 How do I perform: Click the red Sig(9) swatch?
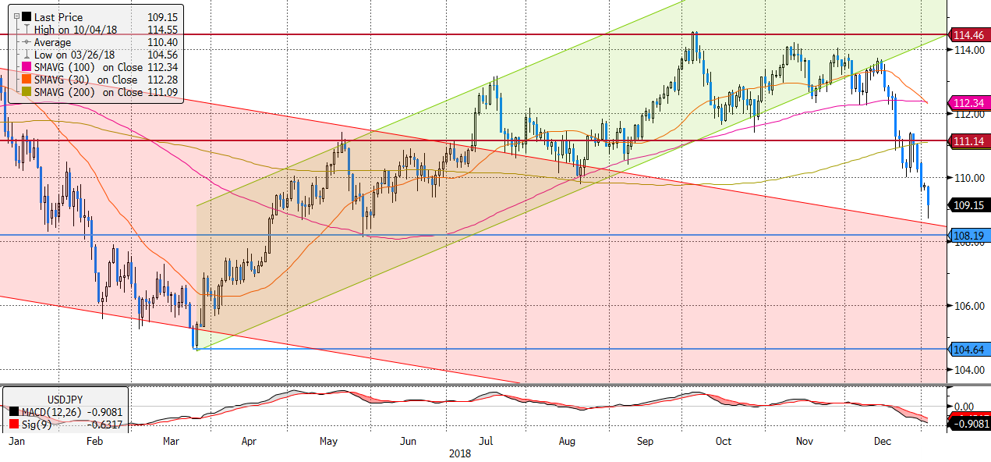point(12,424)
